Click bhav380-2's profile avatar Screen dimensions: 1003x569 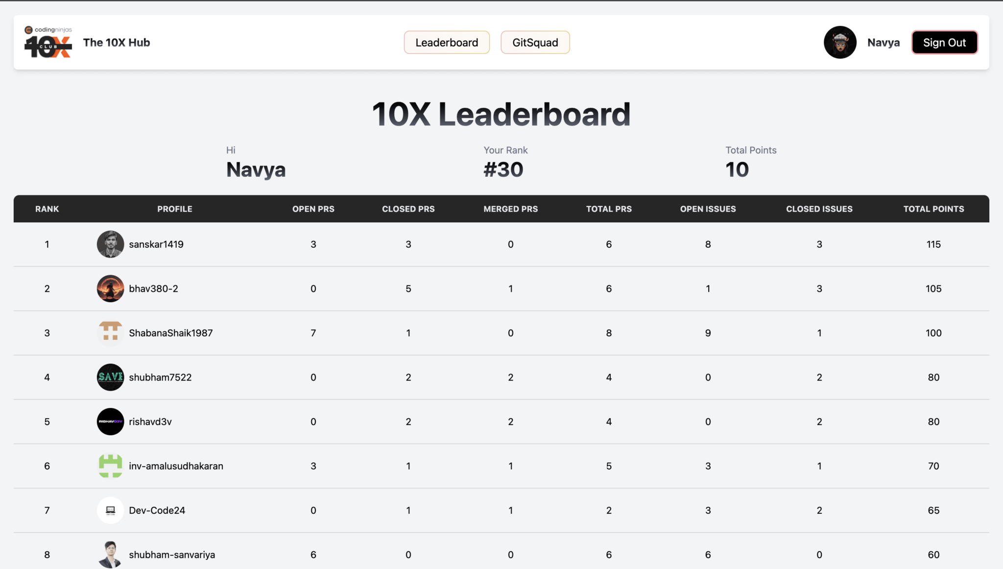point(111,288)
